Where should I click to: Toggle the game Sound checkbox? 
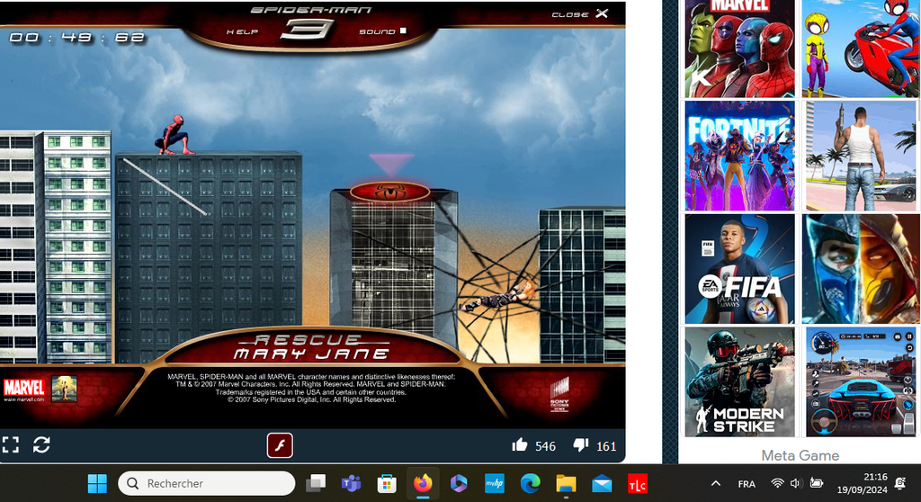[x=403, y=31]
